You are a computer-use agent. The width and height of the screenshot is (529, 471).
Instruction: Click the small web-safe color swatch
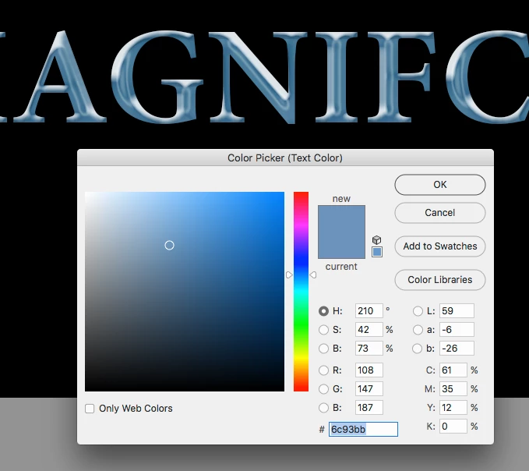point(377,252)
